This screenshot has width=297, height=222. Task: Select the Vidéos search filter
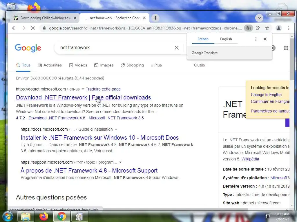tap(78, 65)
